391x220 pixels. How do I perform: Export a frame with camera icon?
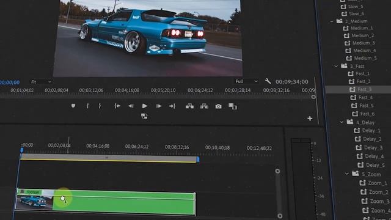(x=219, y=106)
